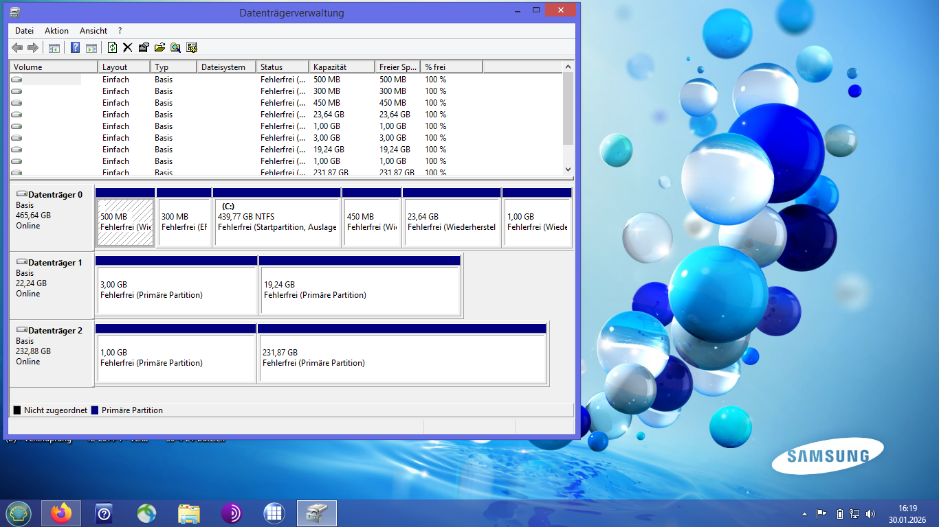Open Firefox from the taskbar

click(61, 513)
